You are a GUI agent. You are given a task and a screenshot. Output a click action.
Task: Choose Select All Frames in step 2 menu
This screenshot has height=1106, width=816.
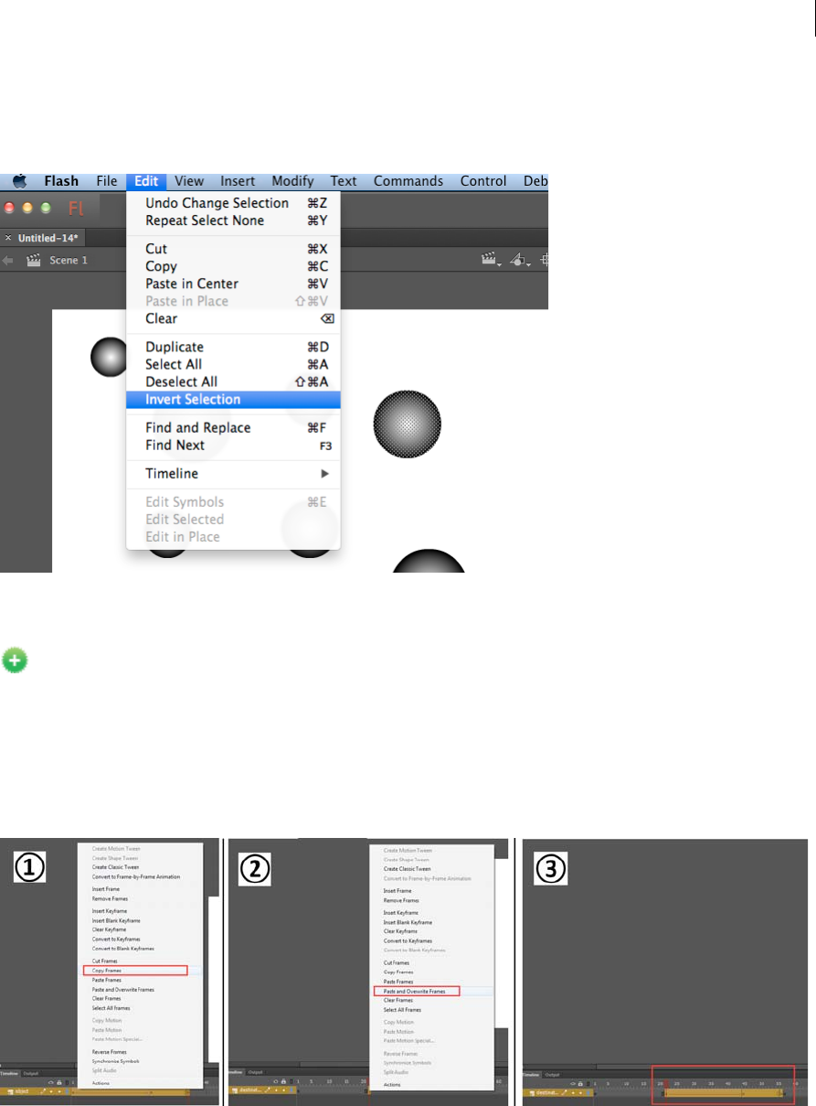(403, 1009)
